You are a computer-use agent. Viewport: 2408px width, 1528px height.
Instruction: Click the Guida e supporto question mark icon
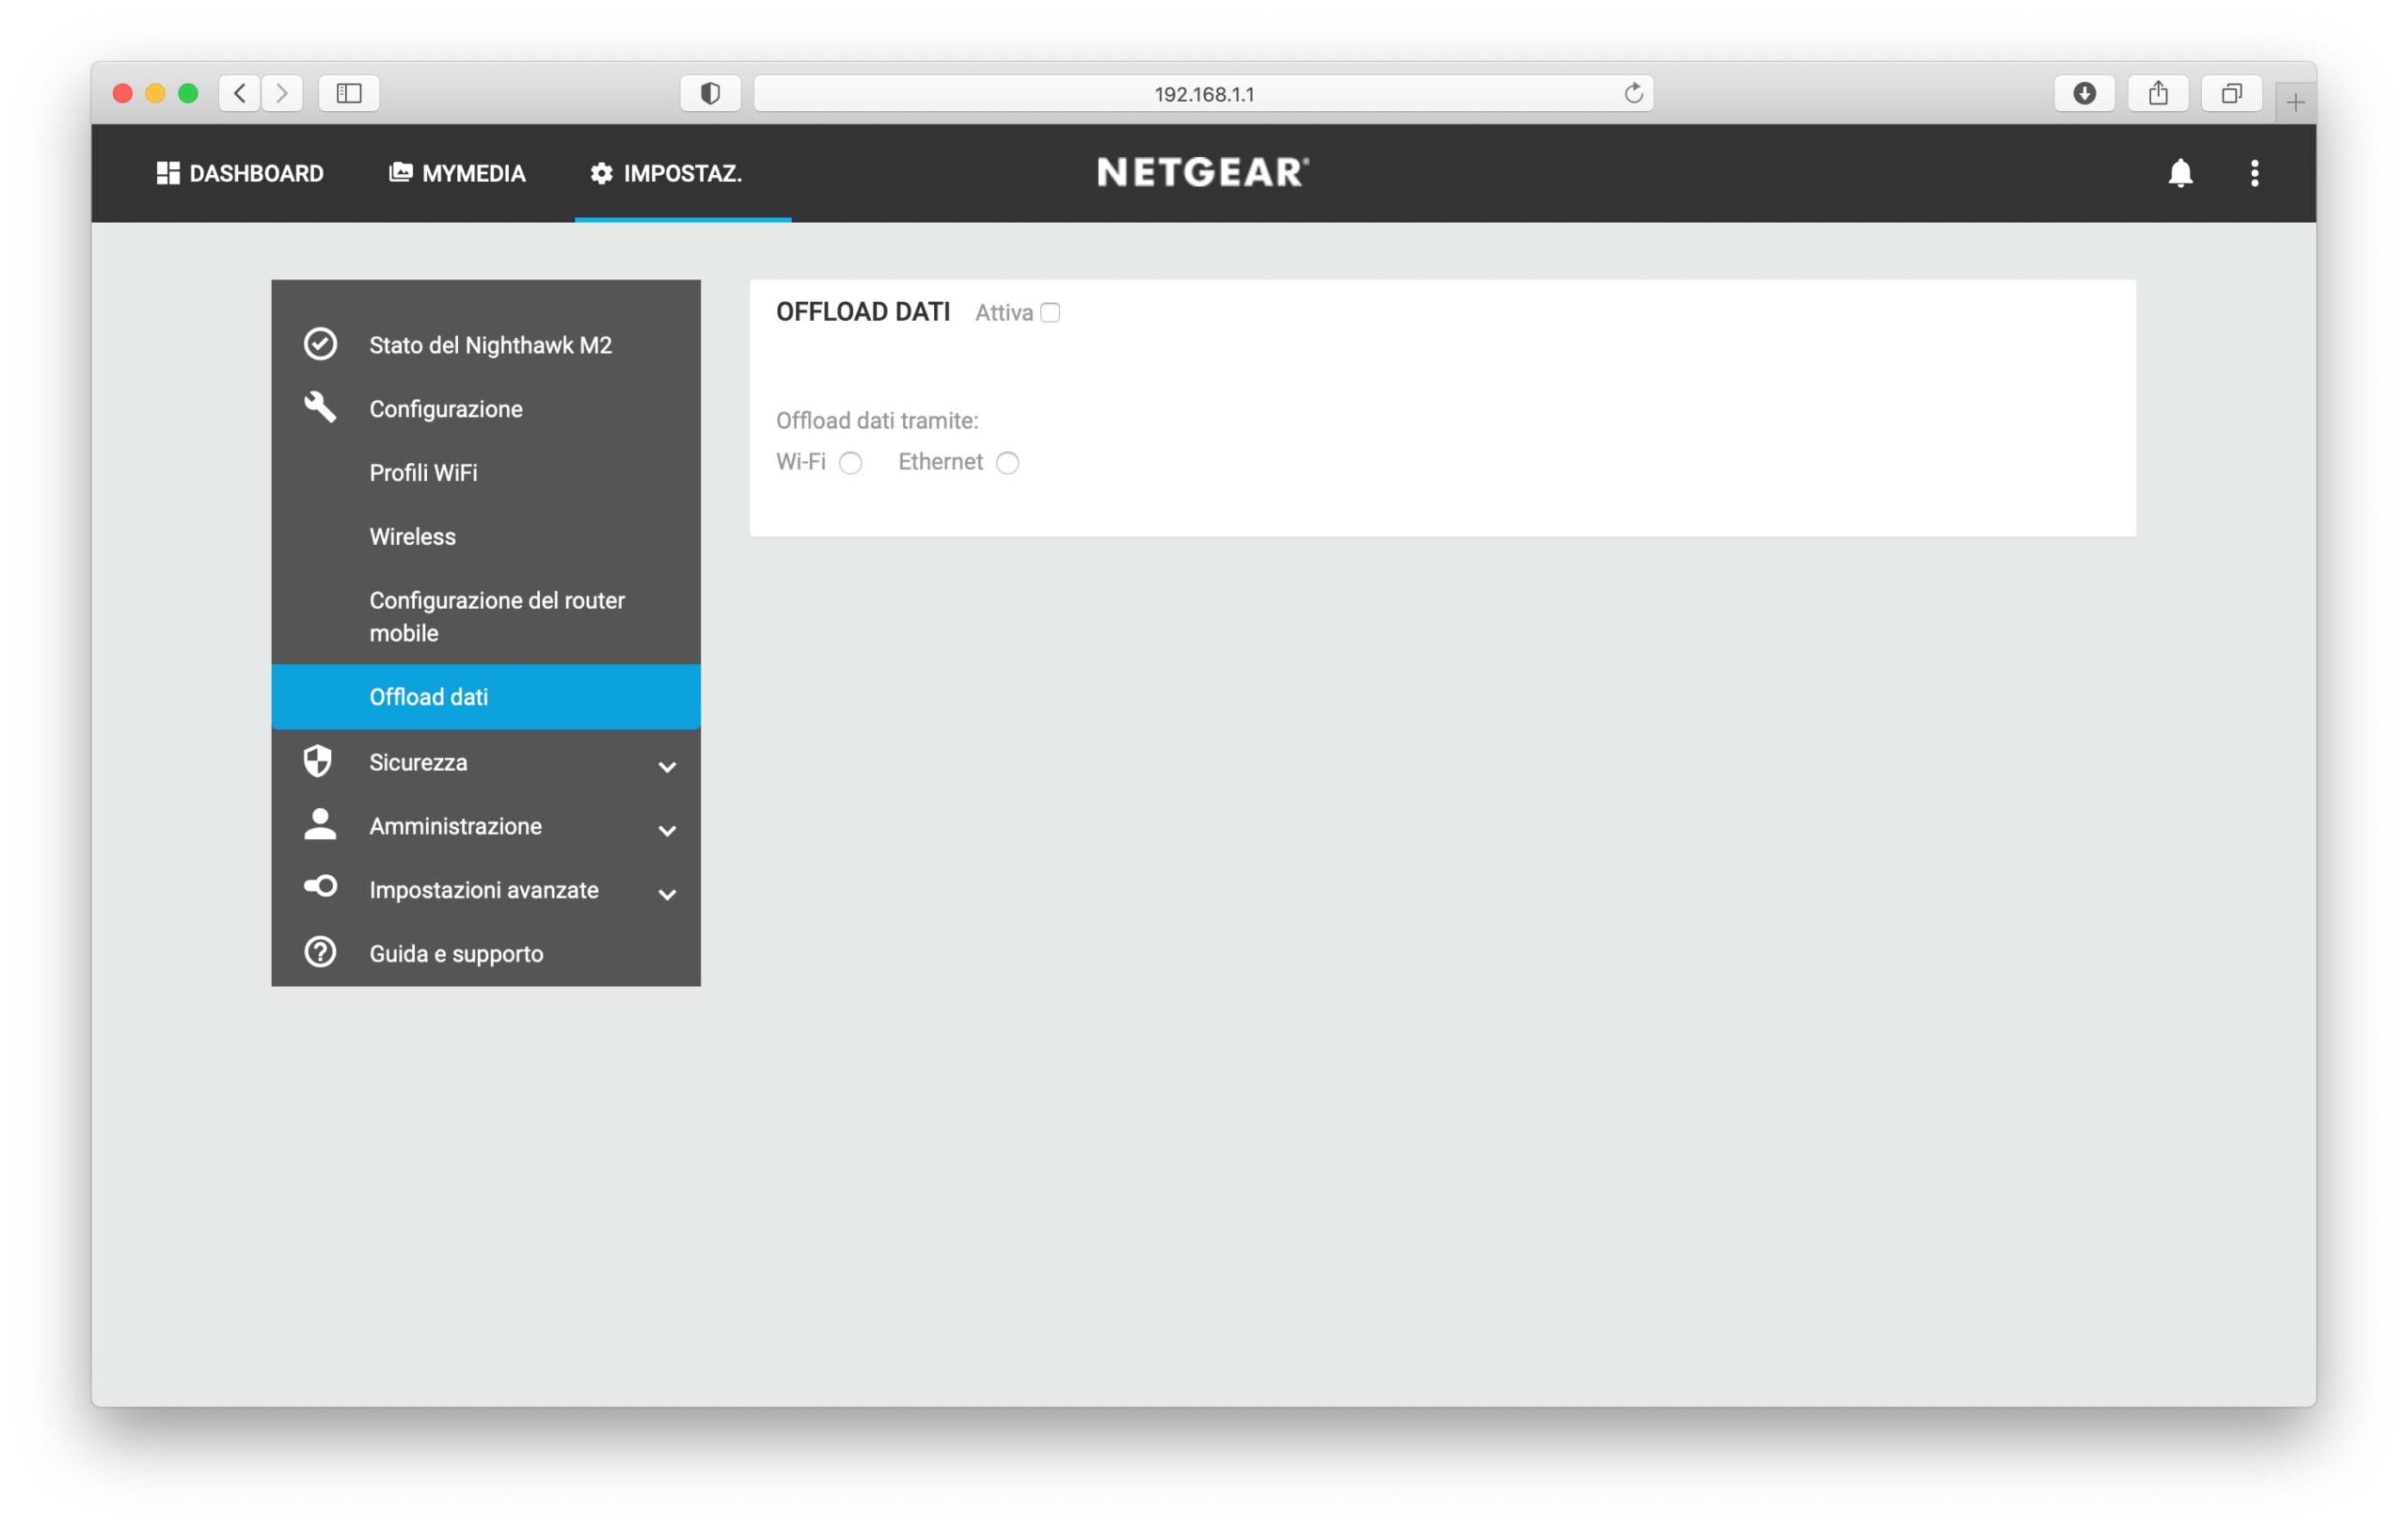click(320, 952)
